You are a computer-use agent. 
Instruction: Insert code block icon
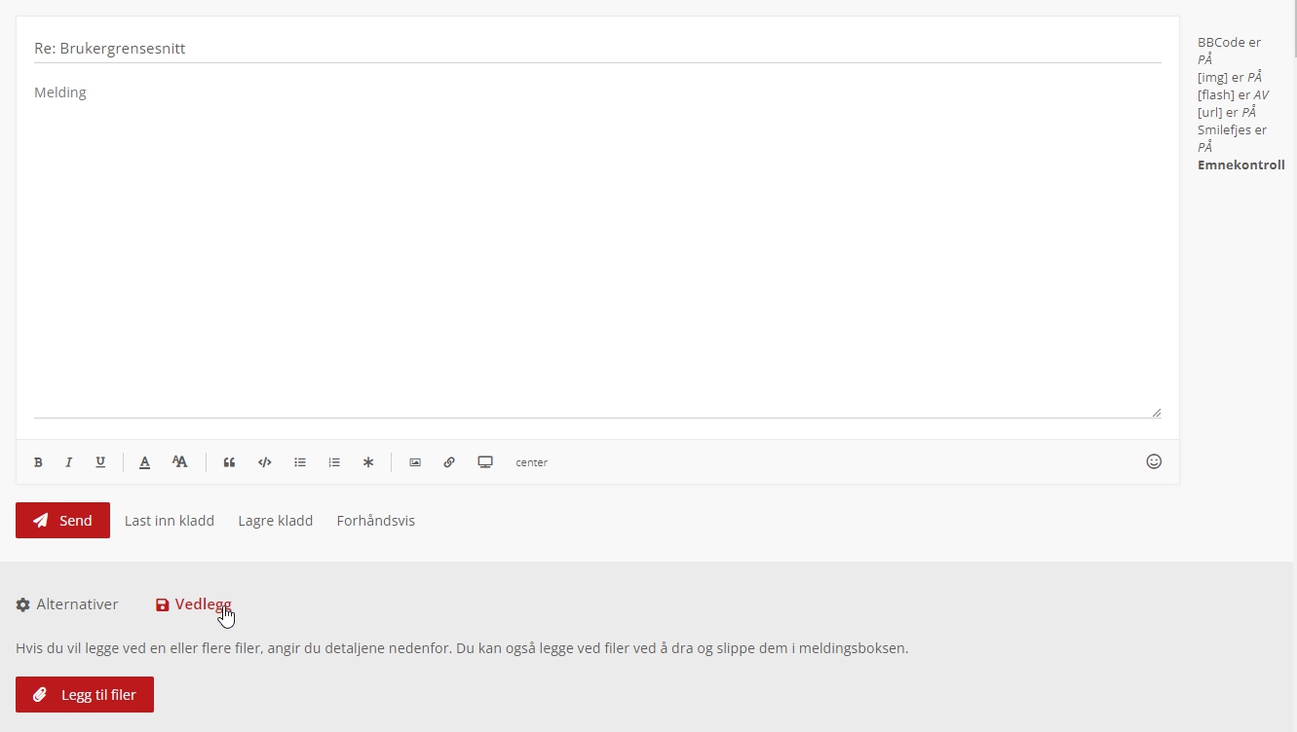click(x=264, y=462)
